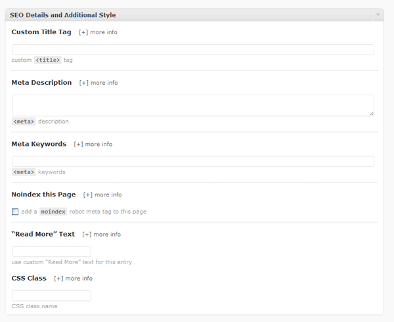Click the "add a noindex robot meta tag" label
The height and width of the screenshot is (322, 394).
(84, 212)
